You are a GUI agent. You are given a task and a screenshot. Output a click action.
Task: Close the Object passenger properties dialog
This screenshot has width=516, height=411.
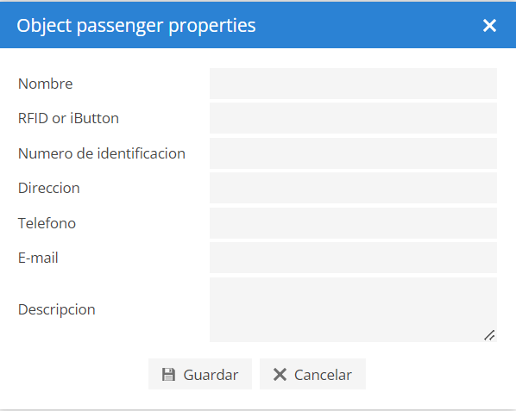(489, 25)
